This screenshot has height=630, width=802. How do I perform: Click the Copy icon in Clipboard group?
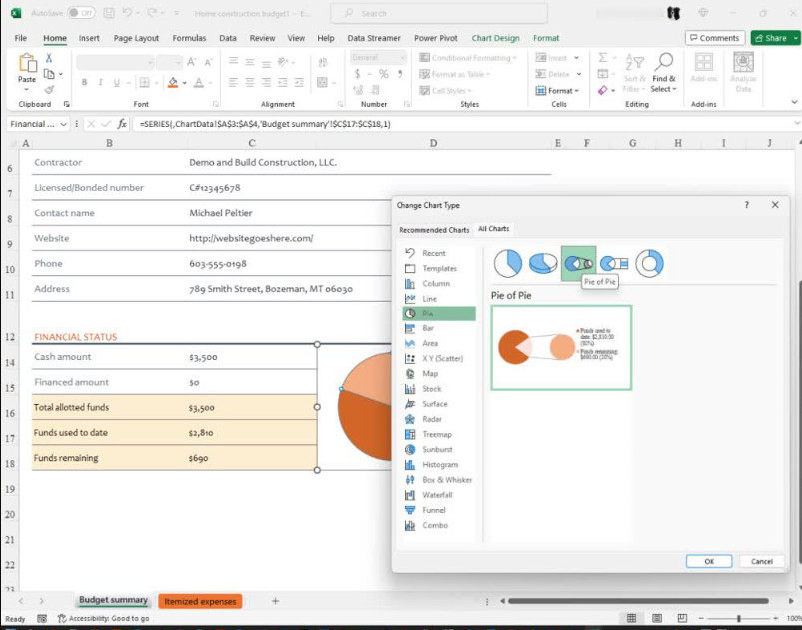(49, 74)
